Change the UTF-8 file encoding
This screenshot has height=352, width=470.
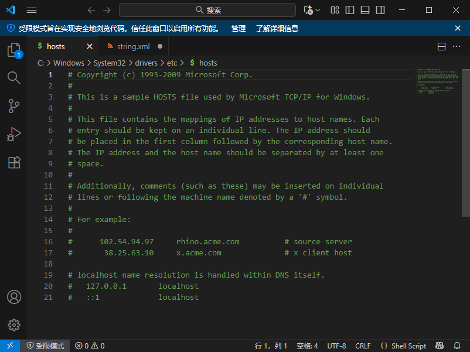pyautogui.click(x=336, y=346)
